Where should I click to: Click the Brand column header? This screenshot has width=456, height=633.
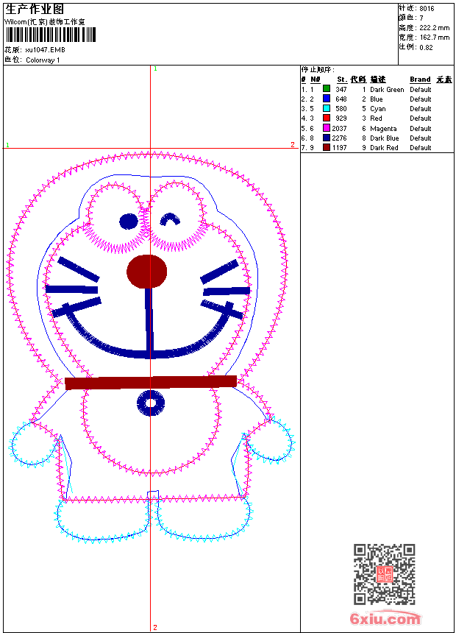(420, 79)
